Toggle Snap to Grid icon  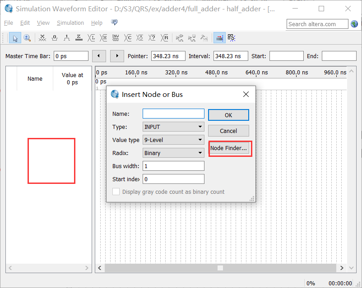point(232,38)
